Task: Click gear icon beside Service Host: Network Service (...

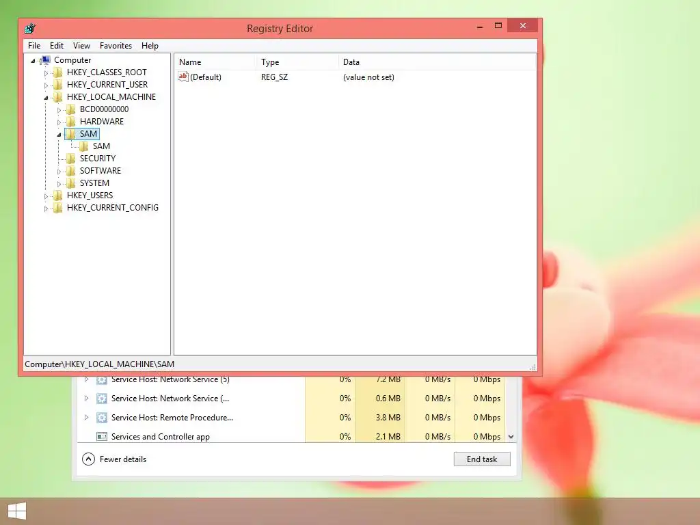Action: click(x=102, y=399)
